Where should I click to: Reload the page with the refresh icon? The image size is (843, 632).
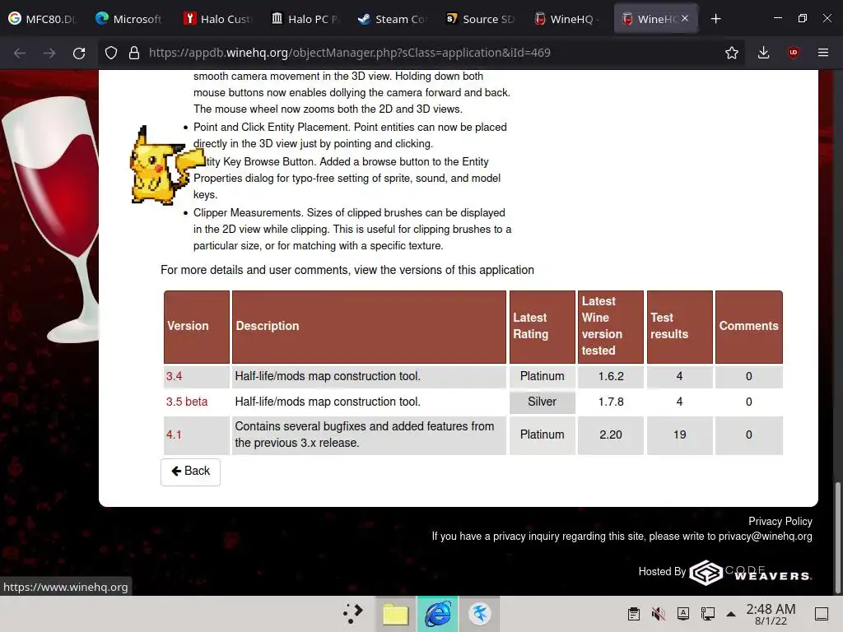(x=79, y=53)
